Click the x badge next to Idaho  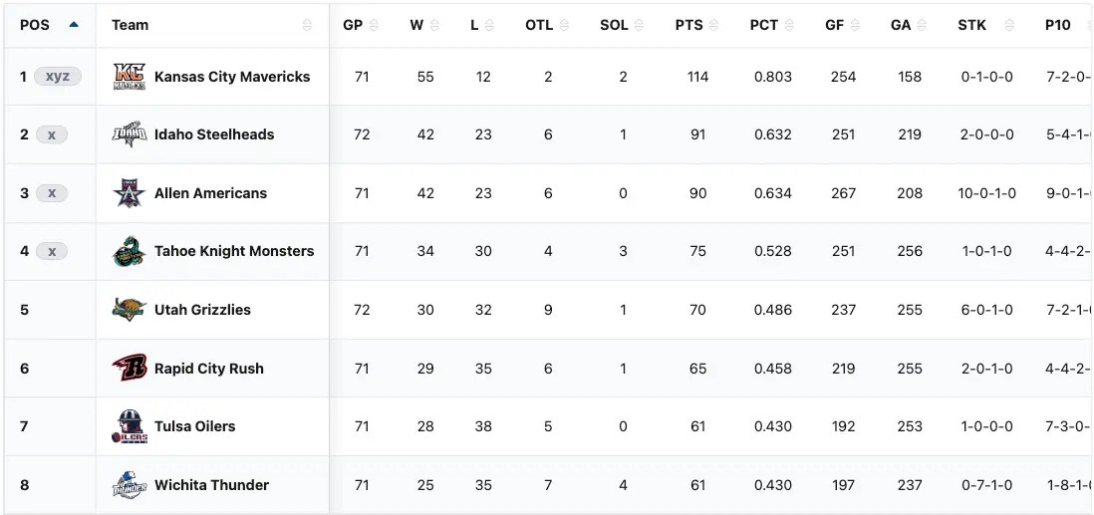pos(52,134)
